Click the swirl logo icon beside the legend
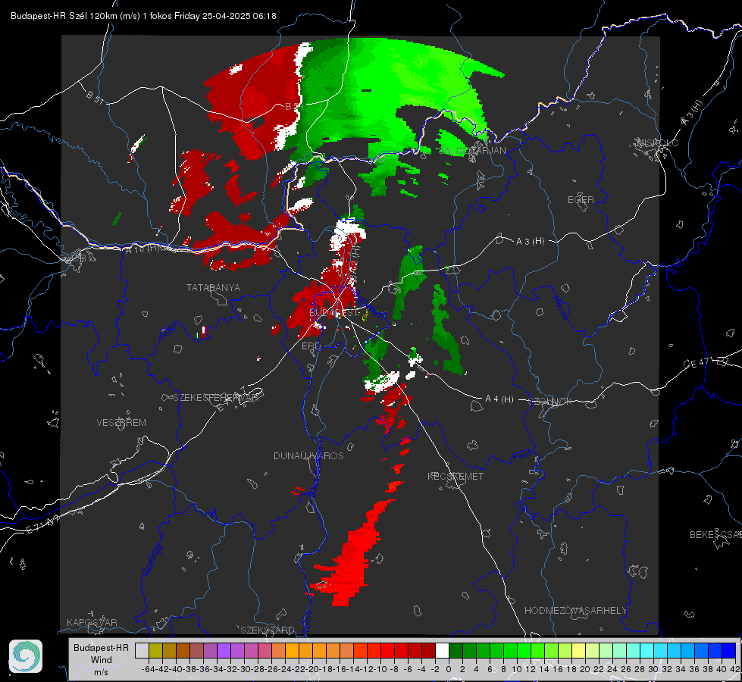The image size is (742, 682). pos(26,656)
